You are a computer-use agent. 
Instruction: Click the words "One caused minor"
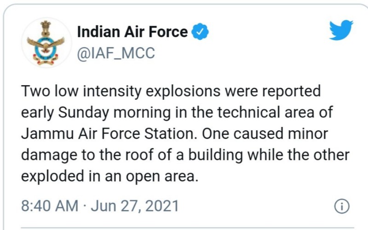(x=270, y=133)
